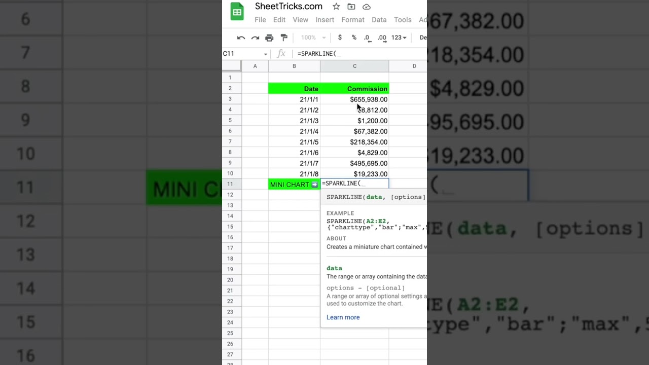
Task: Click the SheetTricks.com document title
Action: (289, 7)
